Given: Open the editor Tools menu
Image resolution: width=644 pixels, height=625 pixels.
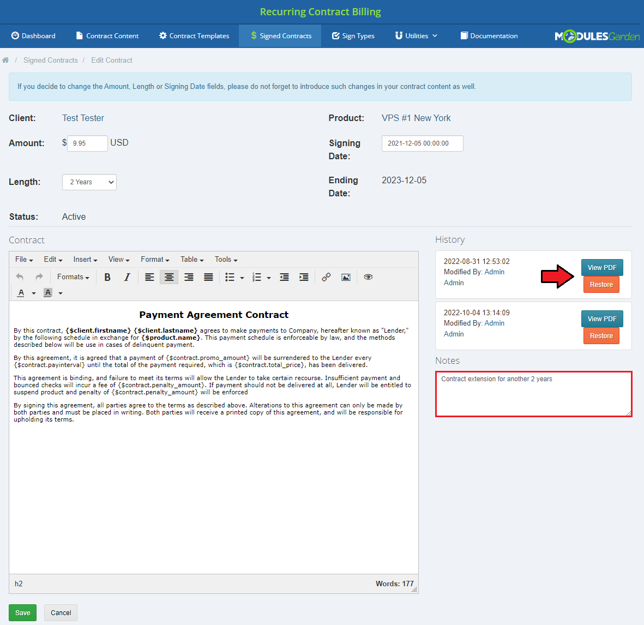Looking at the screenshot, I should click(x=226, y=260).
